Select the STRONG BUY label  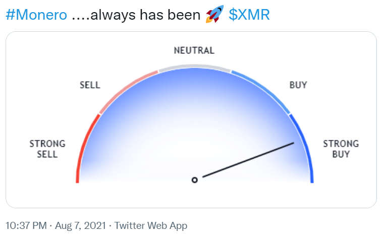click(341, 149)
